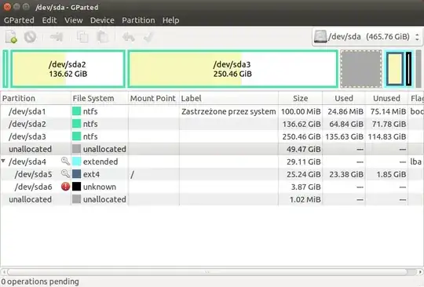
Task: Sort by the Size column header
Action: [300, 98]
